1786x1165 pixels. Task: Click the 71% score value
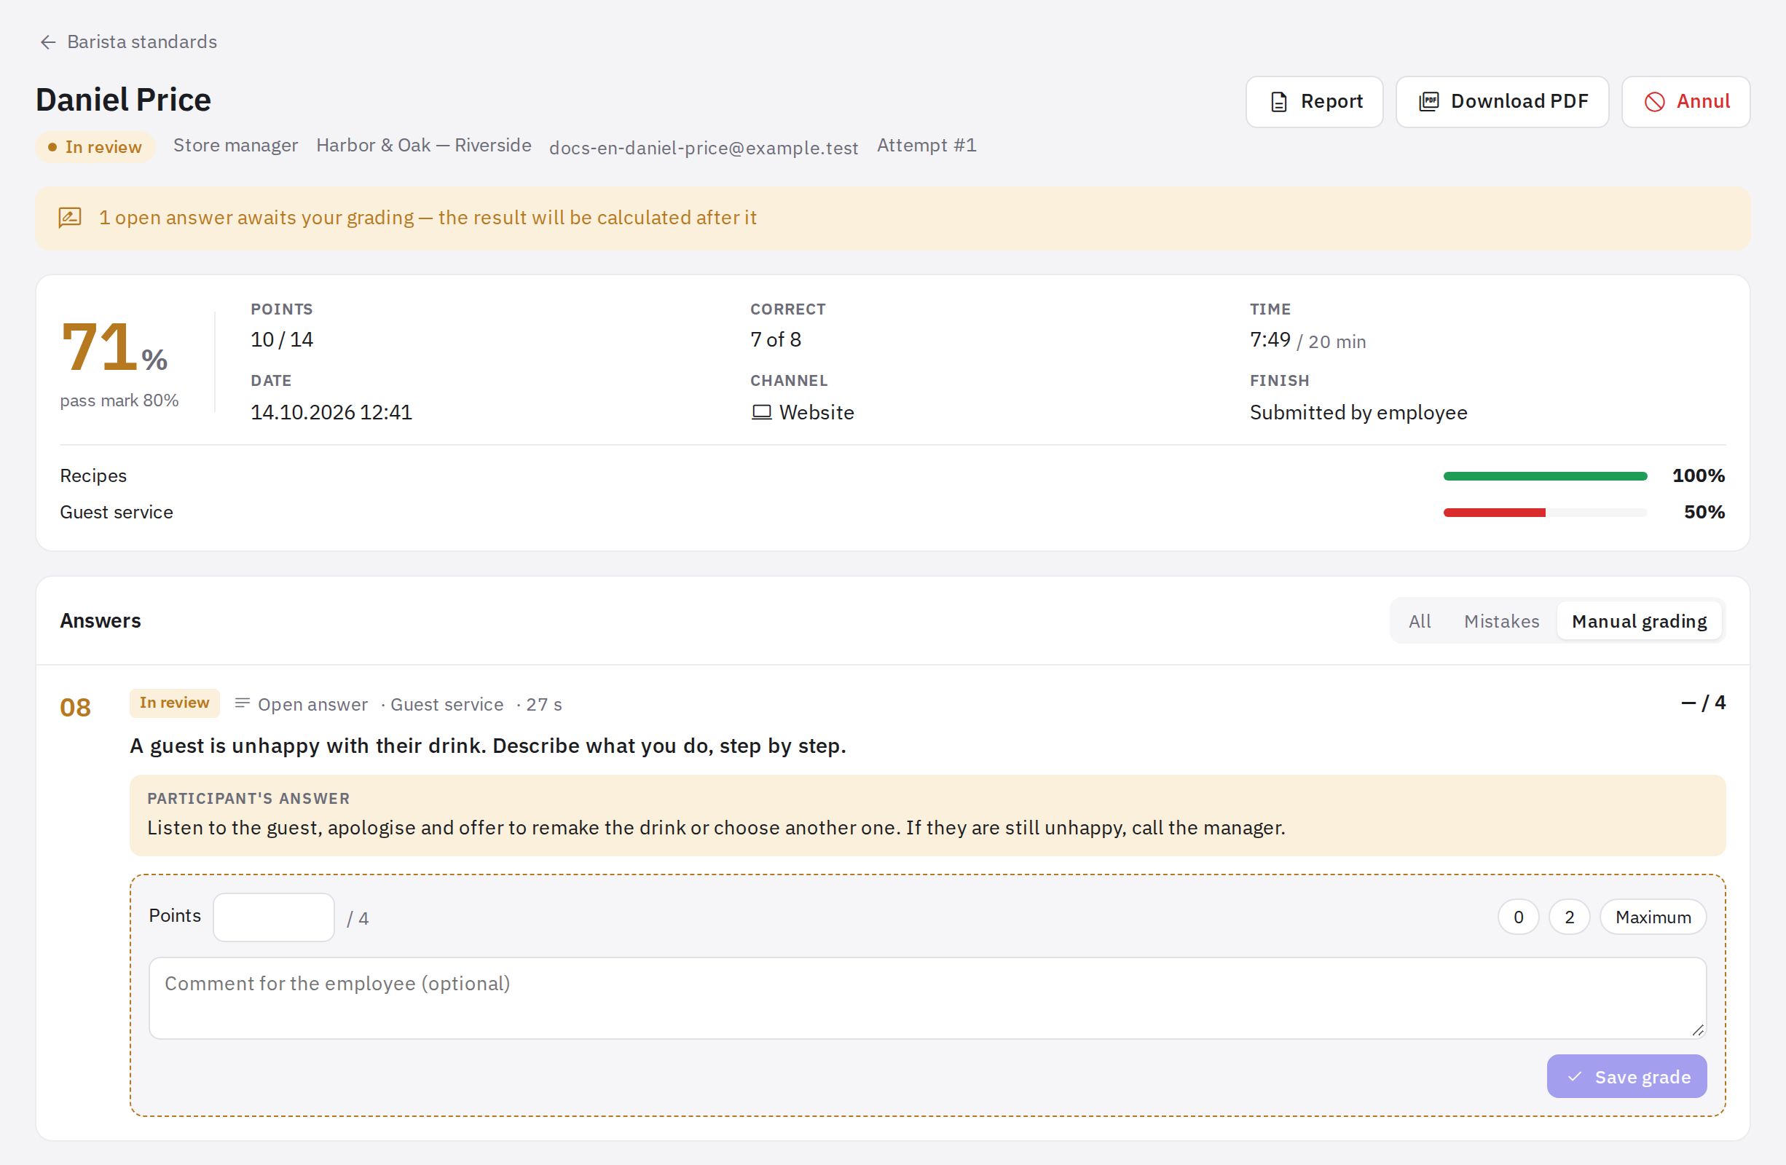tap(114, 348)
